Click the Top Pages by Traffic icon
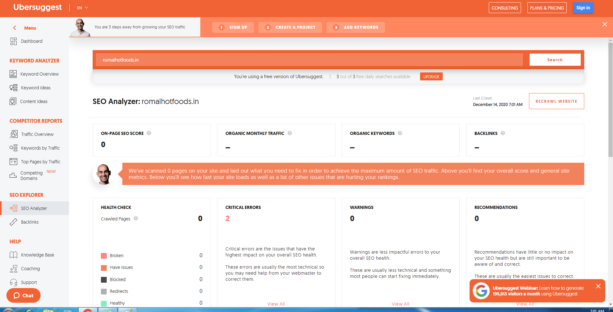This screenshot has height=312, width=613. tap(13, 162)
